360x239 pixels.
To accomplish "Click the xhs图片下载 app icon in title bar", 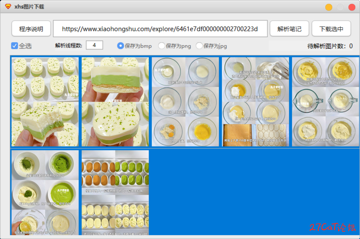I will pos(8,7).
